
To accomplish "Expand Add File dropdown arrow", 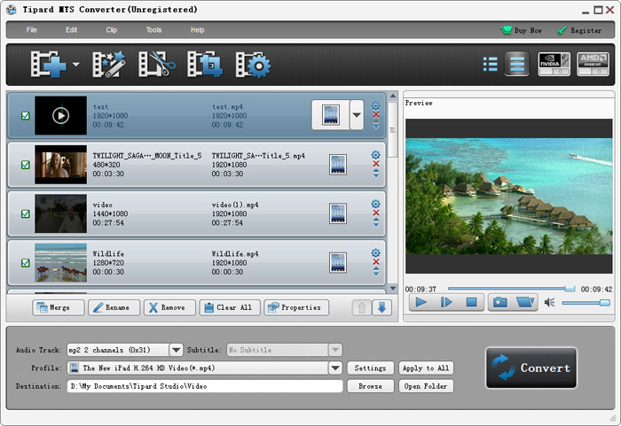I will click(76, 64).
